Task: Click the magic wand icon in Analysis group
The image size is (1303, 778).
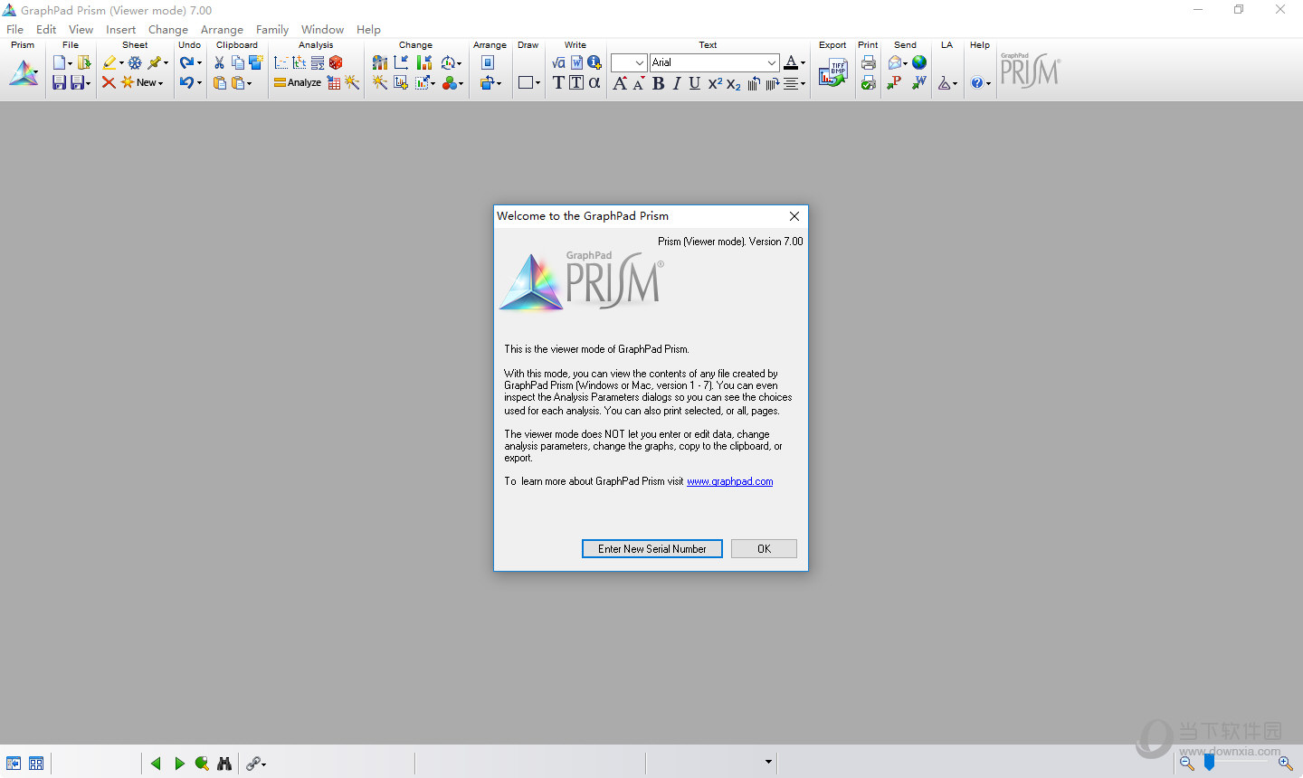Action: click(x=352, y=82)
